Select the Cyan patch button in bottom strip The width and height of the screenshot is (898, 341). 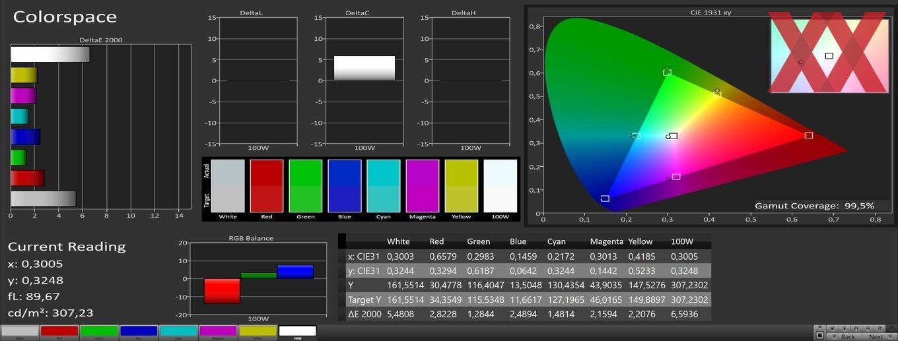[178, 332]
